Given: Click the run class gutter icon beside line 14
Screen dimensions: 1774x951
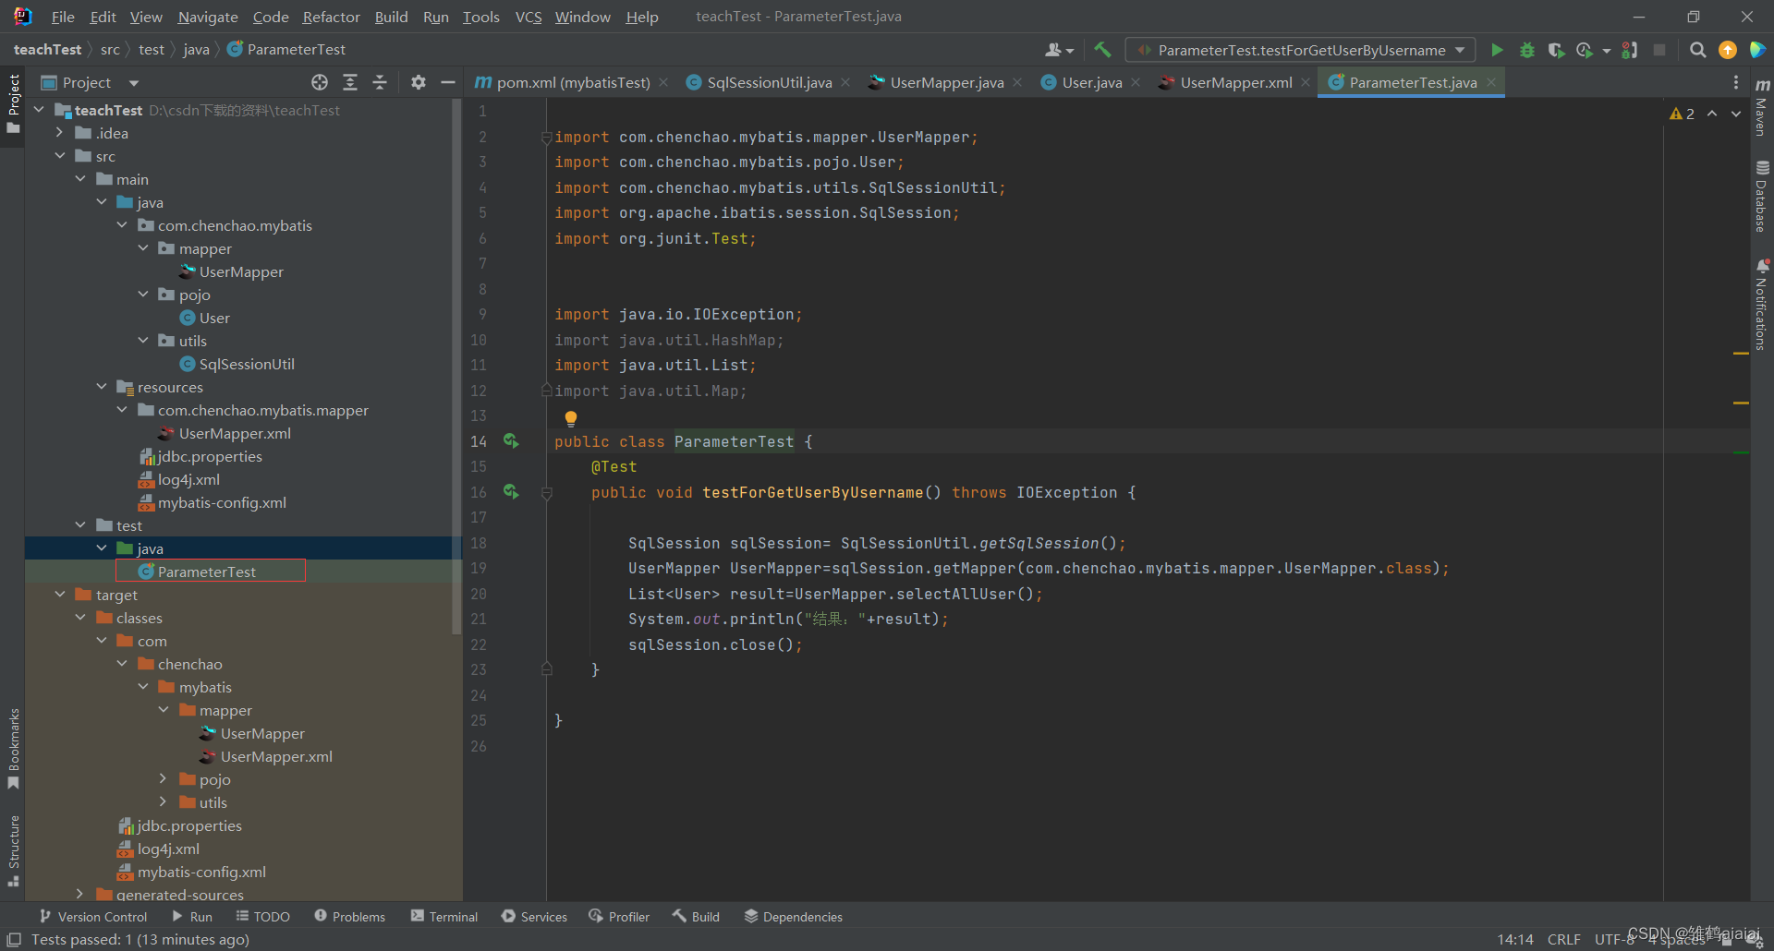Looking at the screenshot, I should 511,441.
